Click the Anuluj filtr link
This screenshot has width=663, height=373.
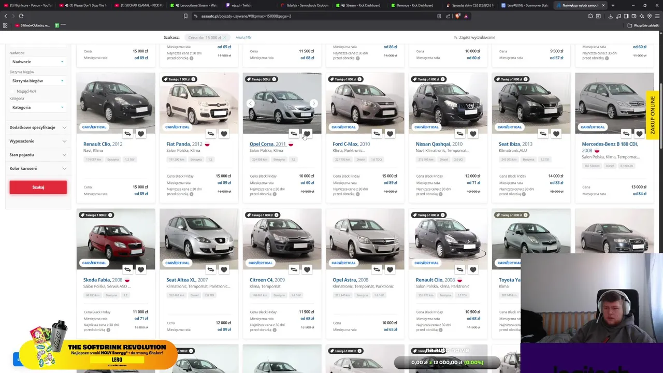click(243, 37)
